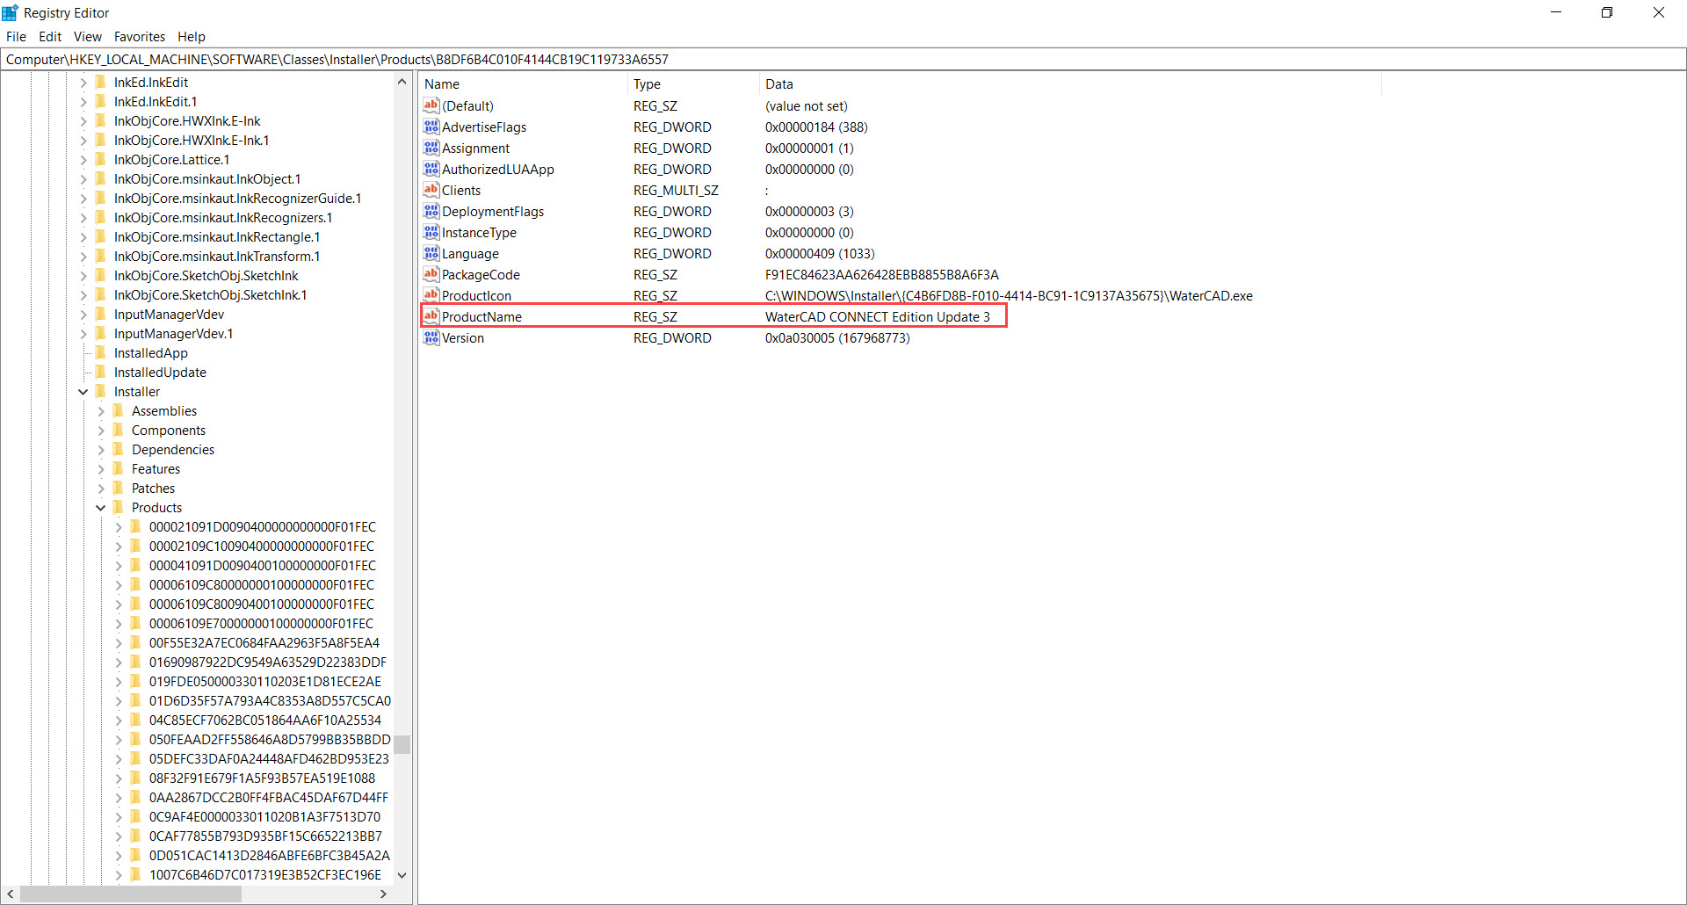Click the string icon next to Clients
Image resolution: width=1687 pixels, height=905 pixels.
point(431,190)
